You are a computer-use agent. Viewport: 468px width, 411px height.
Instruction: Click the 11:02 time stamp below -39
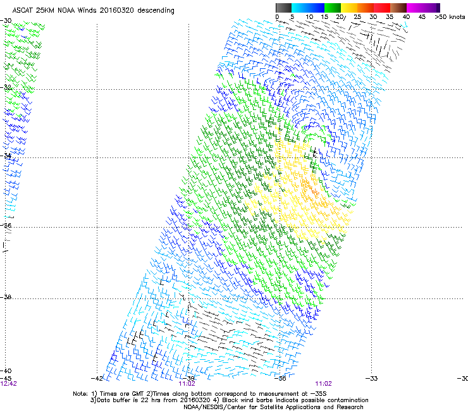[x=187, y=384]
